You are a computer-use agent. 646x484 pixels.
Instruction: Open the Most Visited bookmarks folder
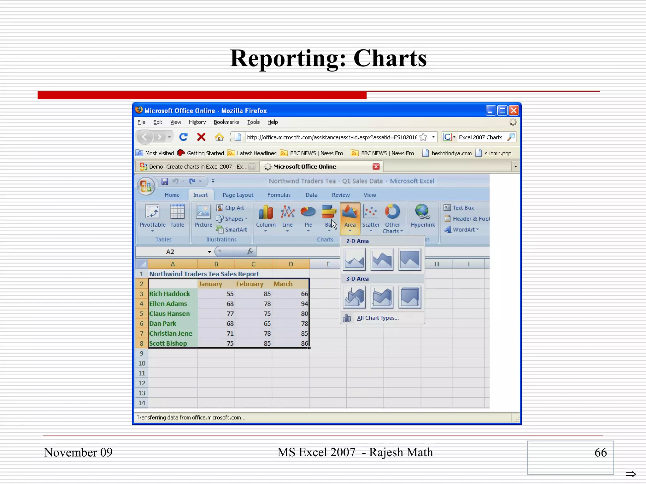pos(155,153)
